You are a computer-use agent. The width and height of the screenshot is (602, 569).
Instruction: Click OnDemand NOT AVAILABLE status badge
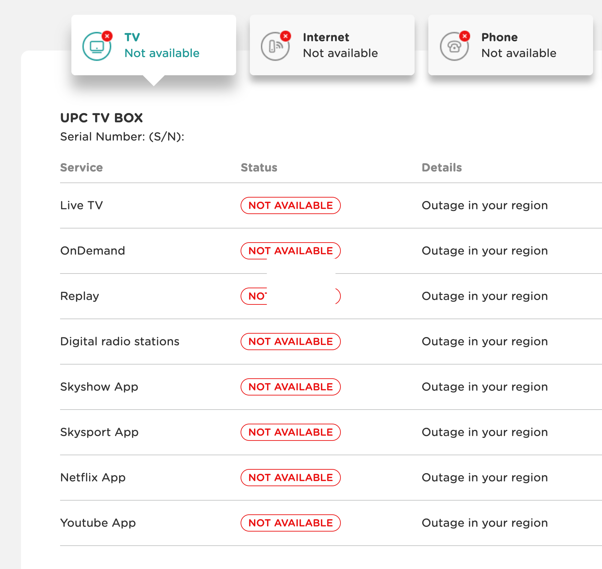tap(290, 251)
